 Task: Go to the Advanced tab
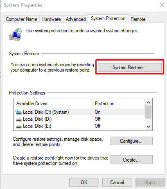pyautogui.click(x=76, y=19)
